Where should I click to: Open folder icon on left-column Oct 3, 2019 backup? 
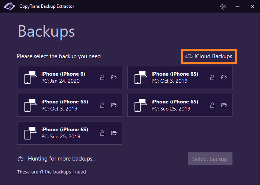[114, 105]
